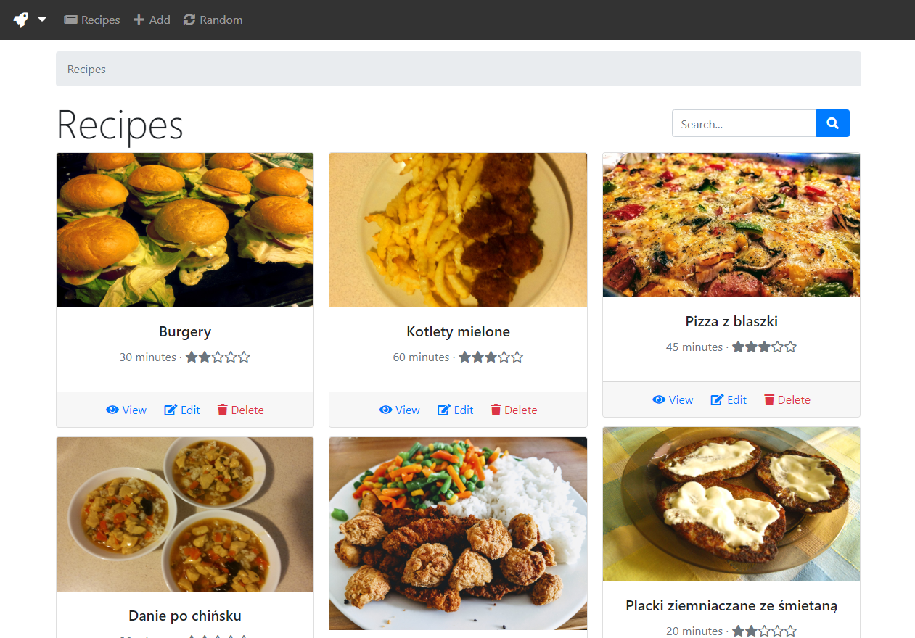Expand the rocket logo dropdown arrow
Image resolution: width=915 pixels, height=638 pixels.
point(42,20)
